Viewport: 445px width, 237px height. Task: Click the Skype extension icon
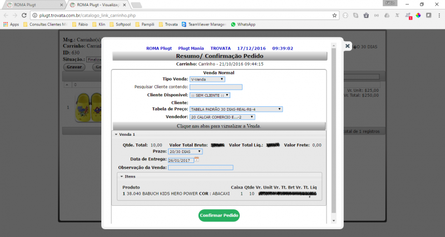(x=355, y=16)
